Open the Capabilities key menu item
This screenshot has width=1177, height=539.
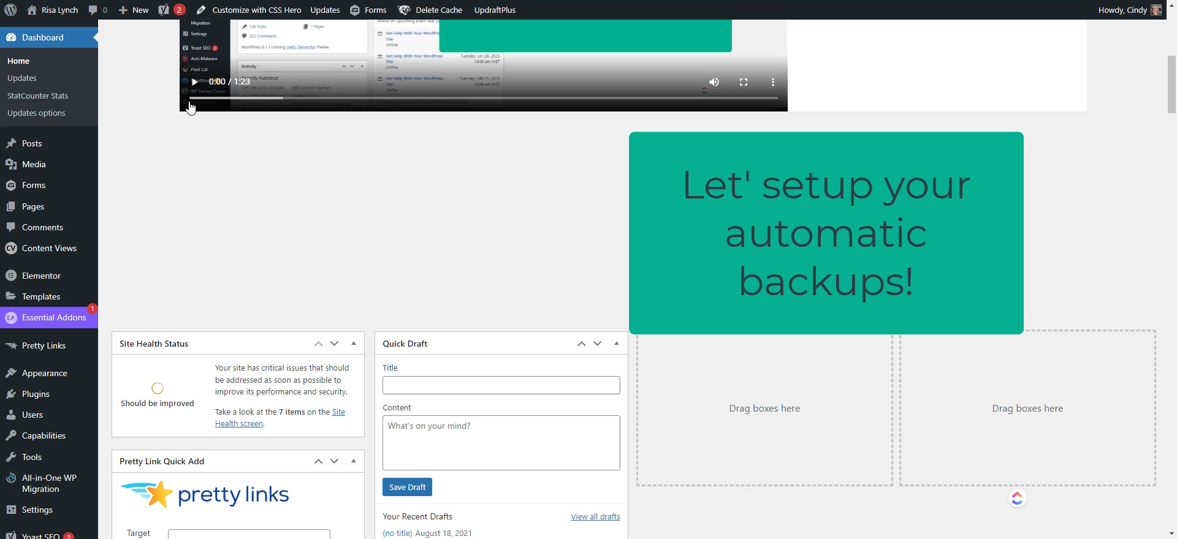tap(49, 435)
